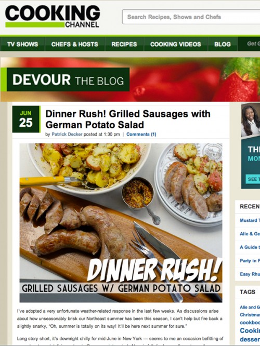Open the Dinner Rush Grilled Sausages article title
260x346 pixels.
(x=128, y=119)
